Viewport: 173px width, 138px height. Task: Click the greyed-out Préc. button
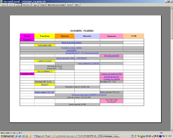coord(11,5)
